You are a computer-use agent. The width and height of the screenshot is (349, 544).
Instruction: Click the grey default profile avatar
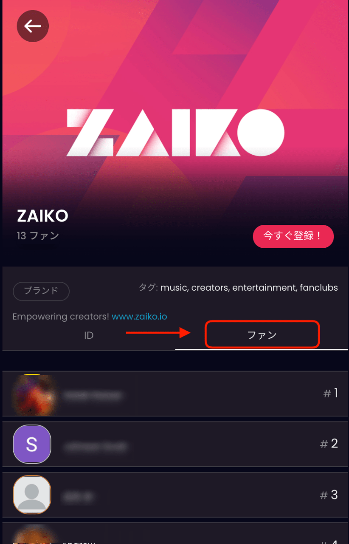[x=32, y=495]
